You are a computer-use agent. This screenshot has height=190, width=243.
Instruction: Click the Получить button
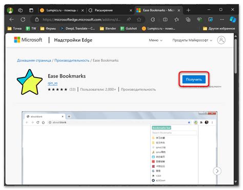pyautogui.click(x=194, y=79)
